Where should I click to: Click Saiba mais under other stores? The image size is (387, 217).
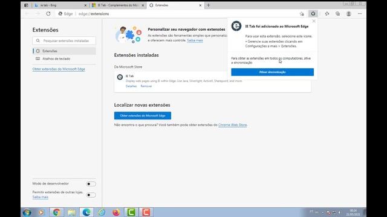41,197
